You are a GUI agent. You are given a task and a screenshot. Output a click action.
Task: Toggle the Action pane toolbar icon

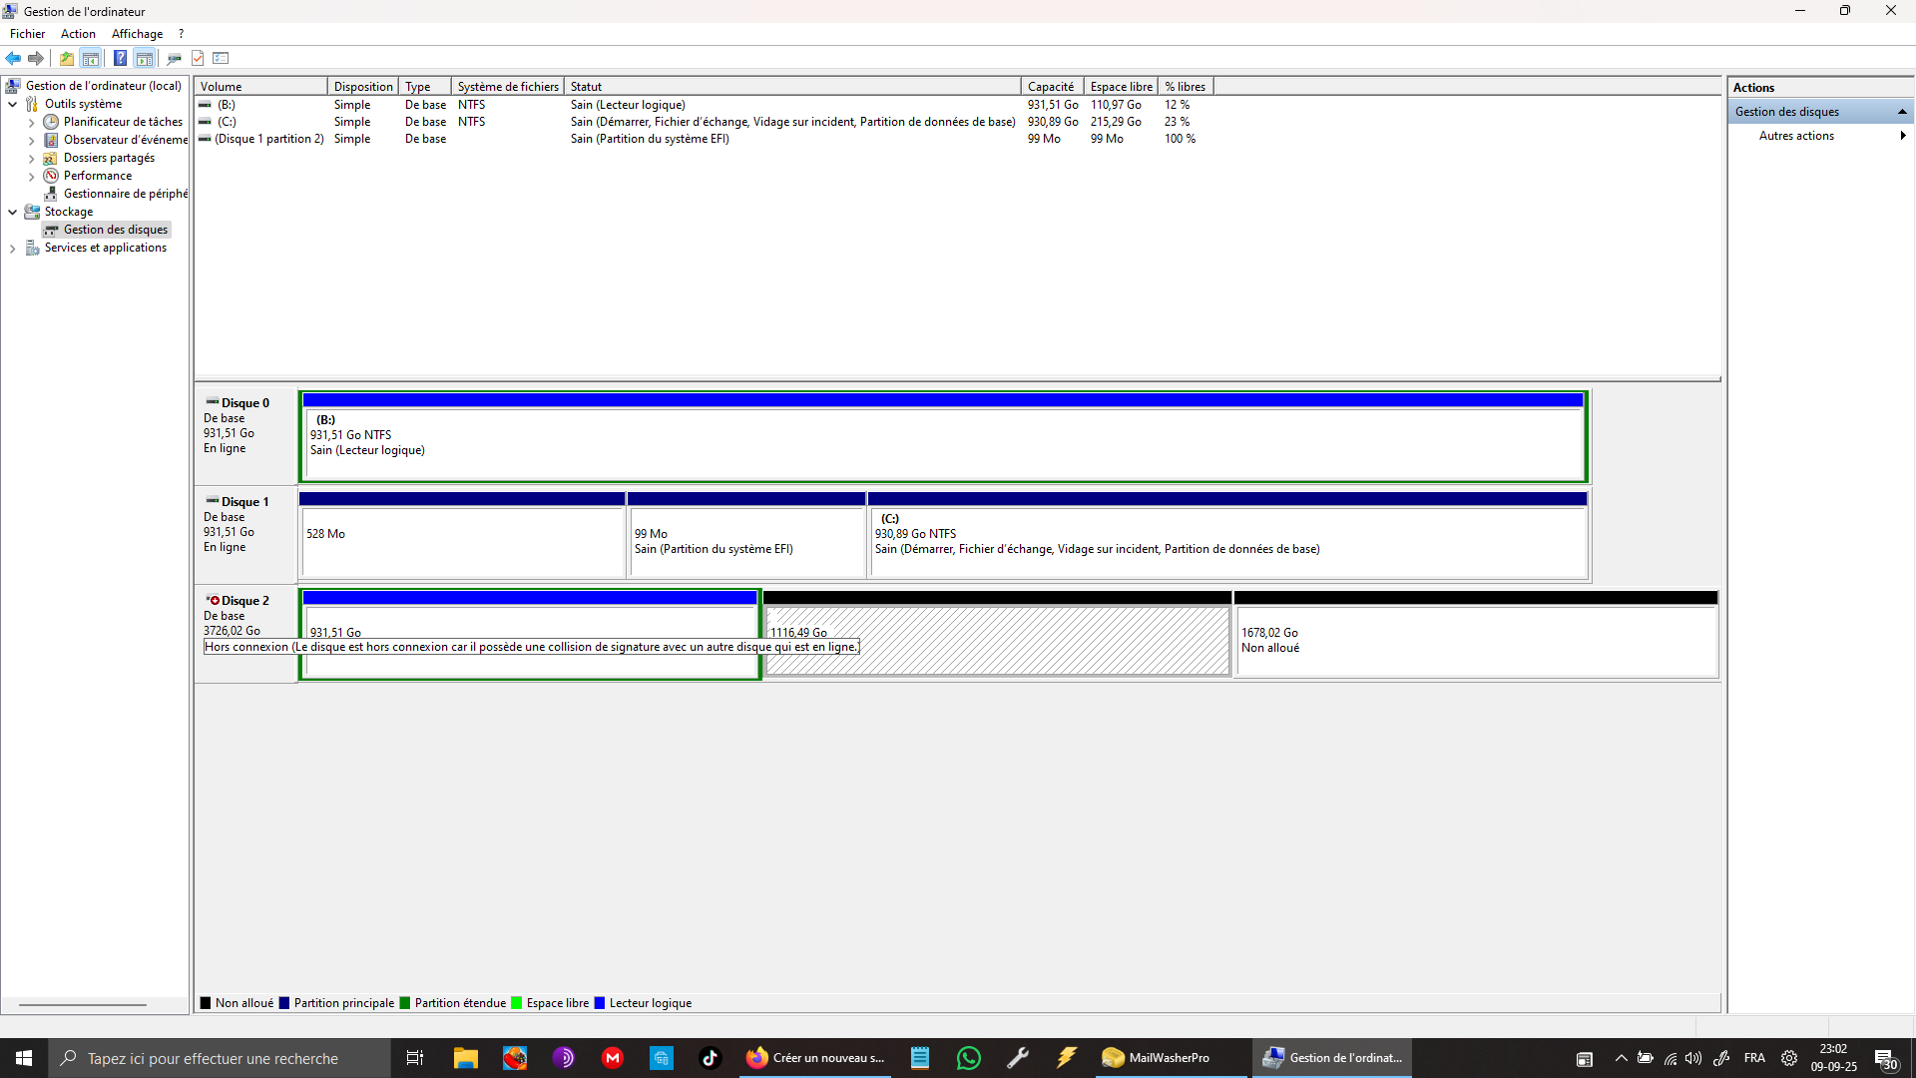pos(145,58)
